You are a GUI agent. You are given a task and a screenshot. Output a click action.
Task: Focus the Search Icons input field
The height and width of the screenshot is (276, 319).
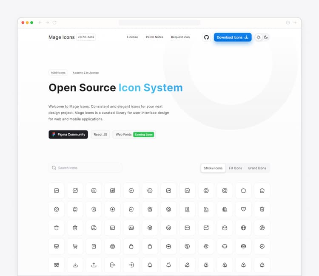point(85,168)
